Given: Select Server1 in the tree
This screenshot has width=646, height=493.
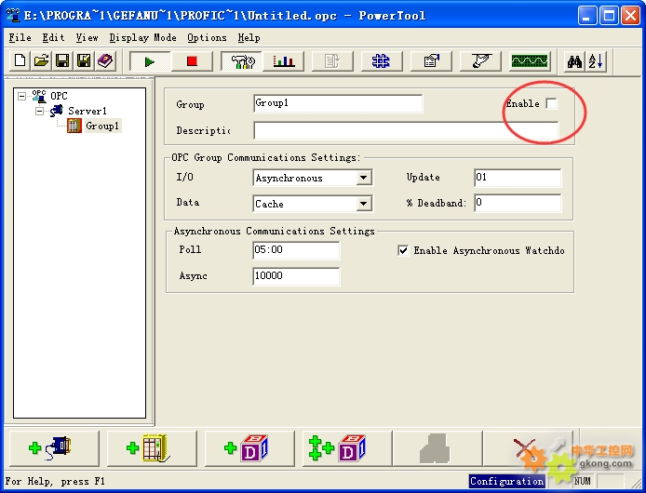Looking at the screenshot, I should (87, 111).
